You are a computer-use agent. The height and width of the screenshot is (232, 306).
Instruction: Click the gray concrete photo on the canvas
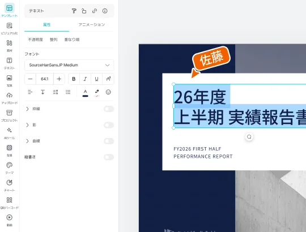270,201
